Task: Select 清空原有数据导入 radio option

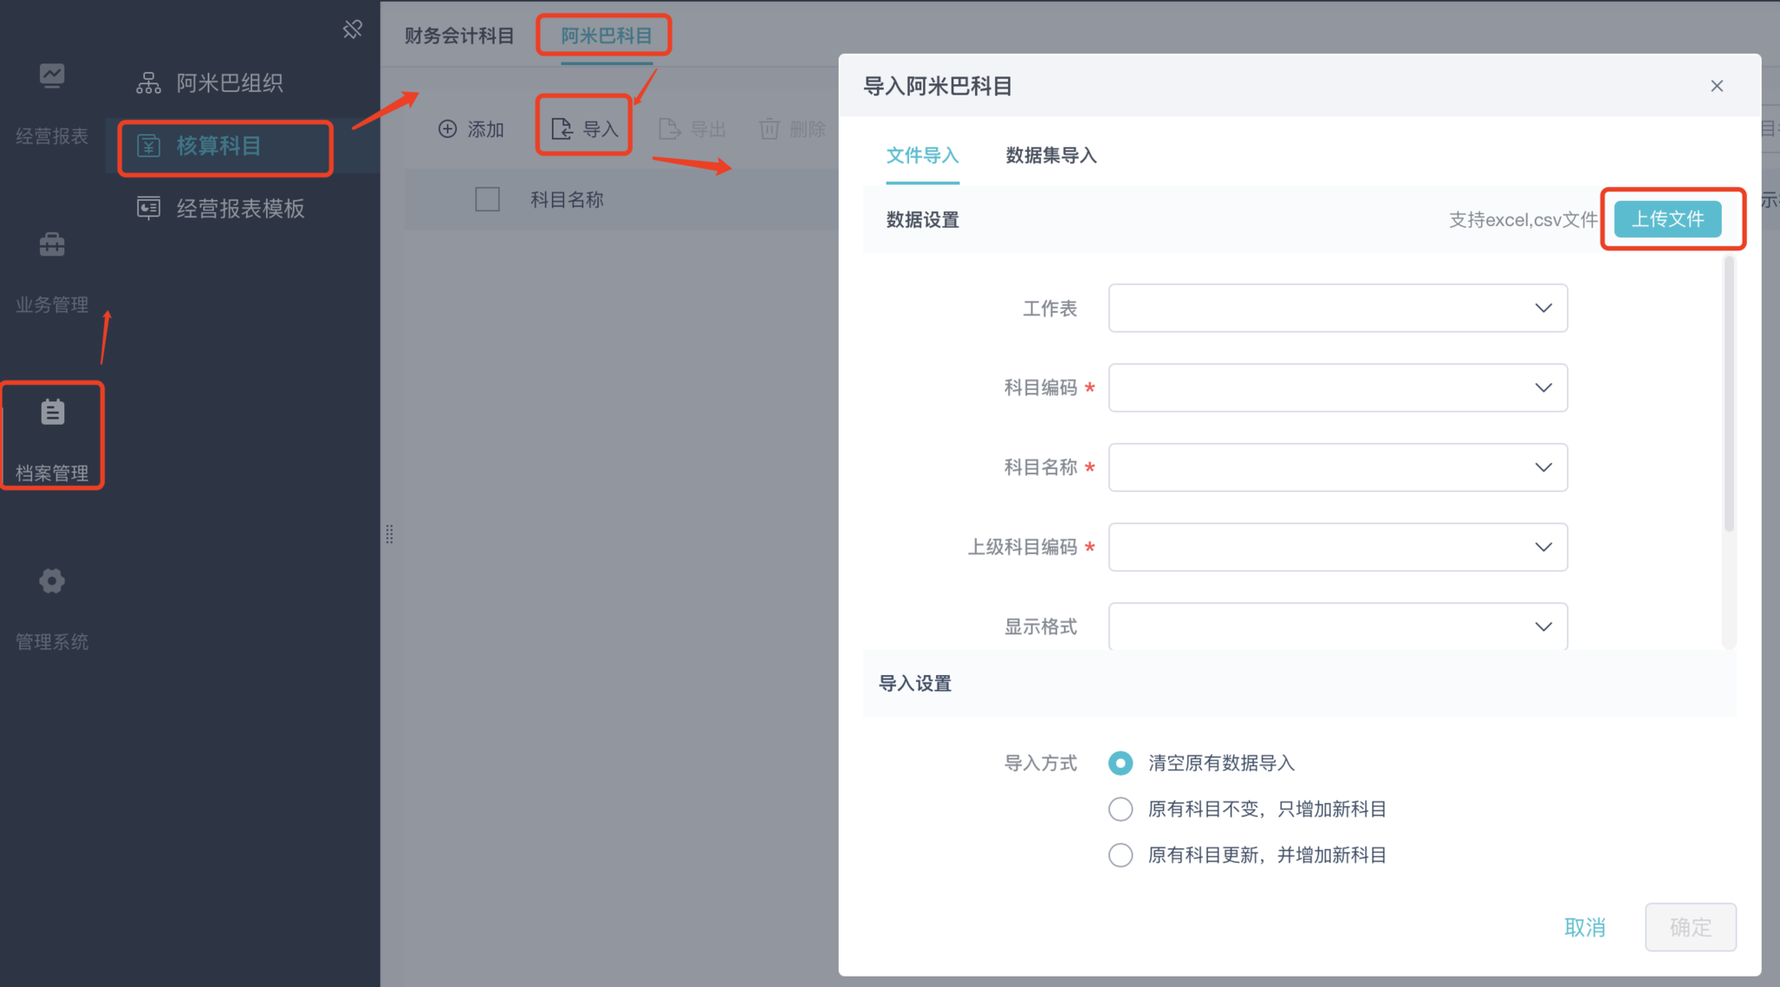Action: pos(1120,763)
